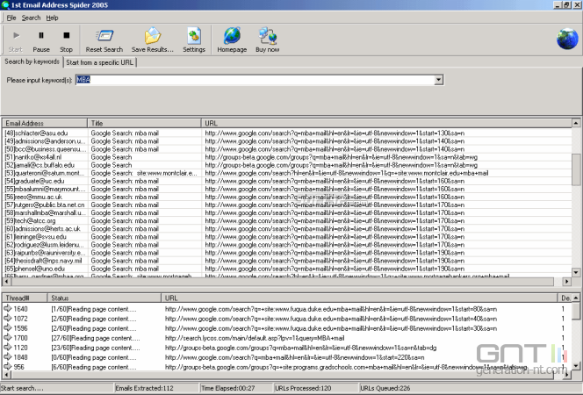Click results list scroll down arrow
This screenshot has width=583, height=395.
(576, 273)
